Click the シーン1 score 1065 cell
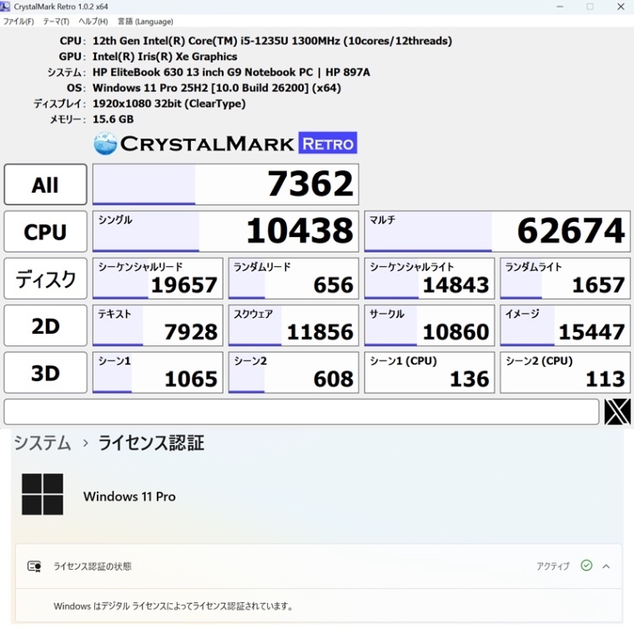This screenshot has width=634, height=634. click(x=158, y=372)
